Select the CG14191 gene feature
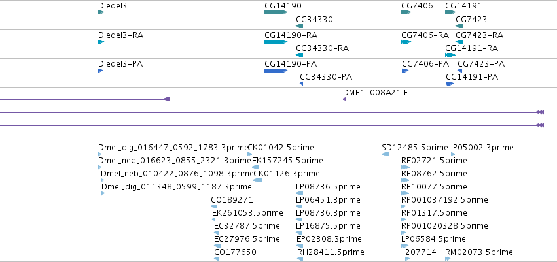 450,12
